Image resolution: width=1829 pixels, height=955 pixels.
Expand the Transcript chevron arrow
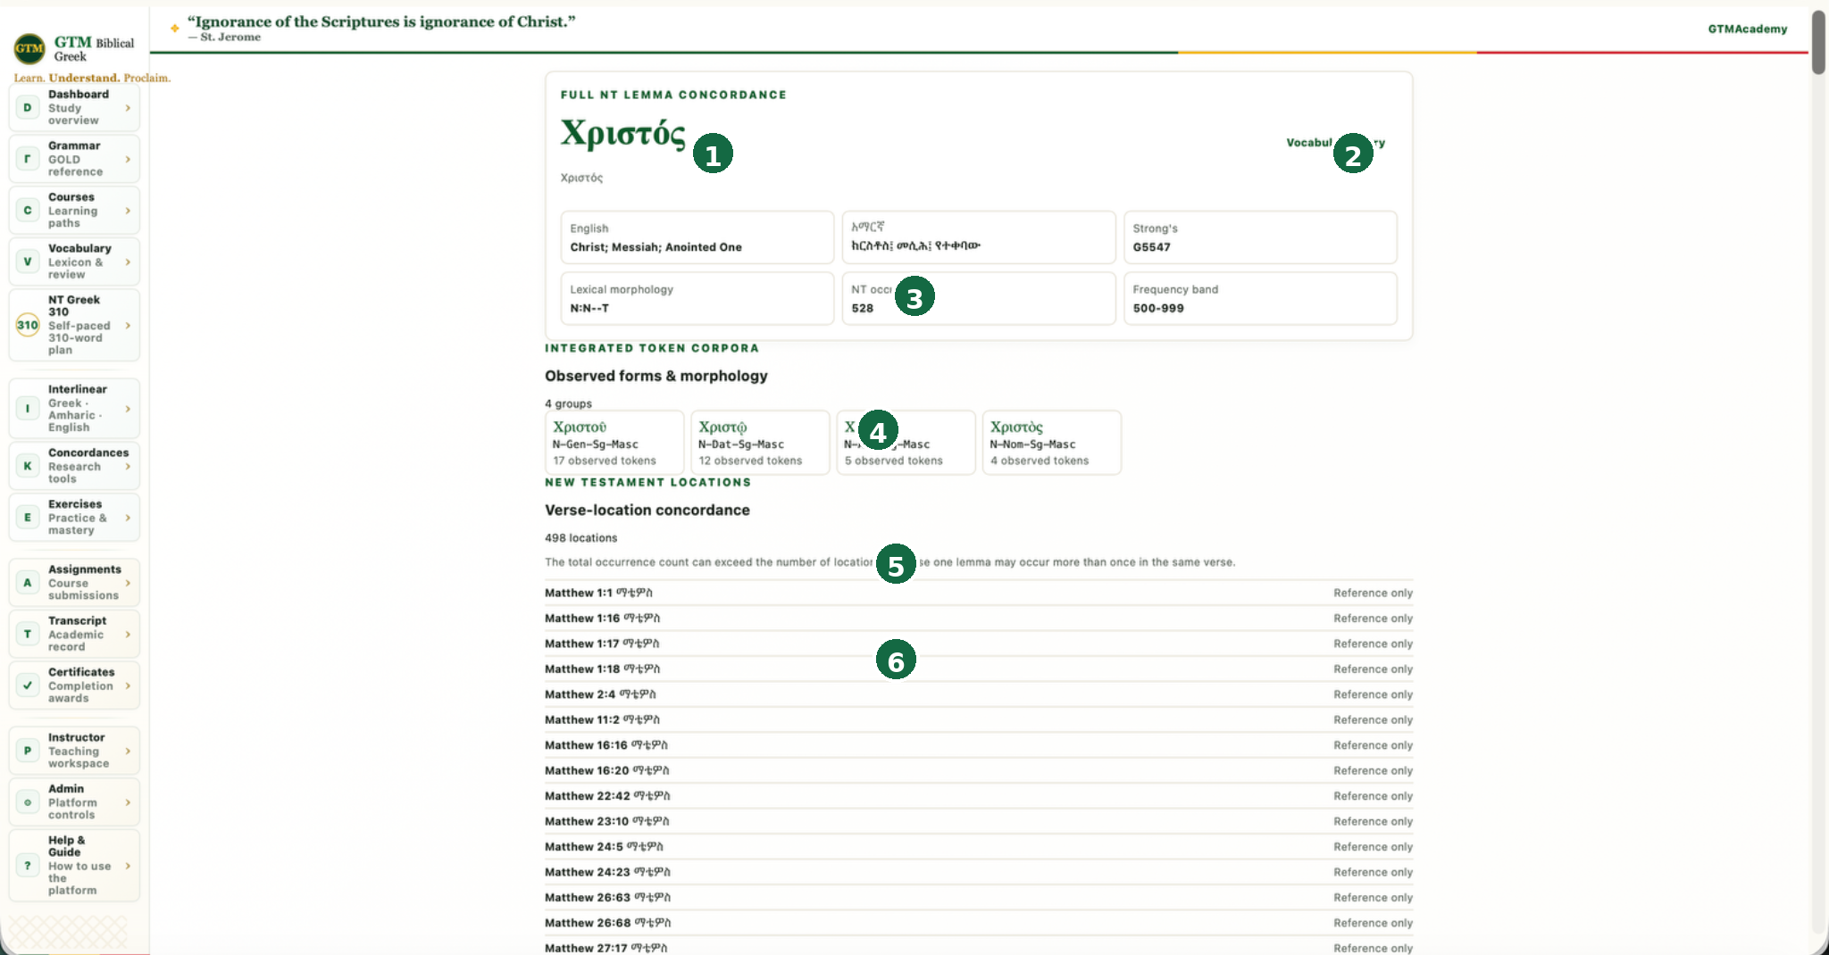(x=128, y=634)
